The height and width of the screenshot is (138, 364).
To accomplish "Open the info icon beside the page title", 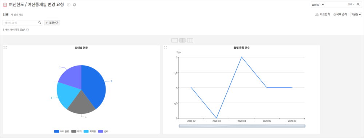I will 69,5.
